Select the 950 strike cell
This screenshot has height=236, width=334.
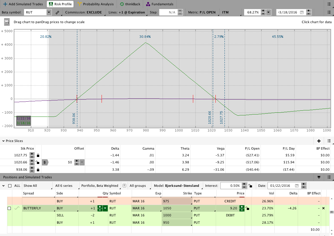[x=177, y=223]
